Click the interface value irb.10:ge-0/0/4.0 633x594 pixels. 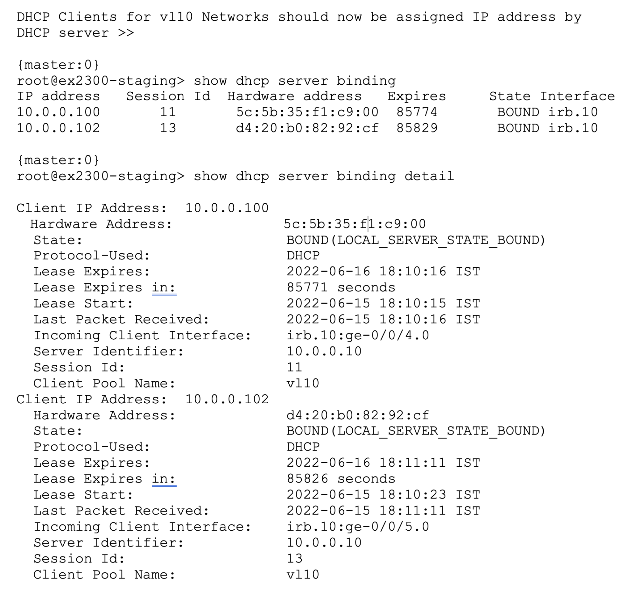(x=358, y=336)
